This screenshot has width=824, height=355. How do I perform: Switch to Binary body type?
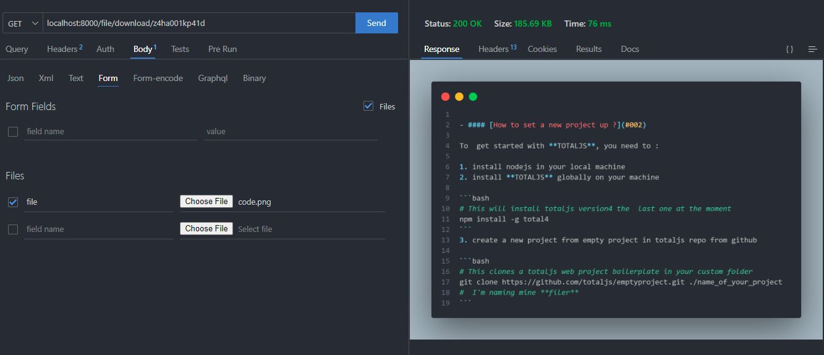(x=254, y=78)
